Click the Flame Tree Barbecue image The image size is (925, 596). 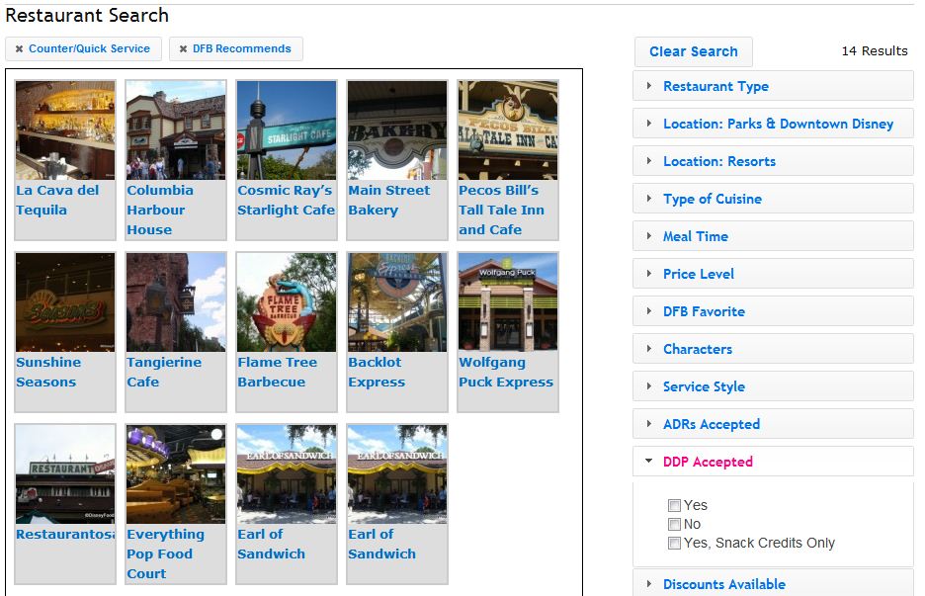(x=287, y=302)
